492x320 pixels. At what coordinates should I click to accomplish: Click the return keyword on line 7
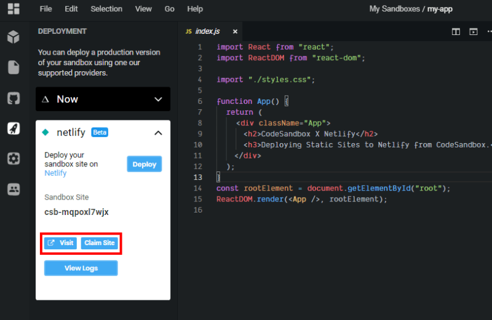pyautogui.click(x=240, y=112)
